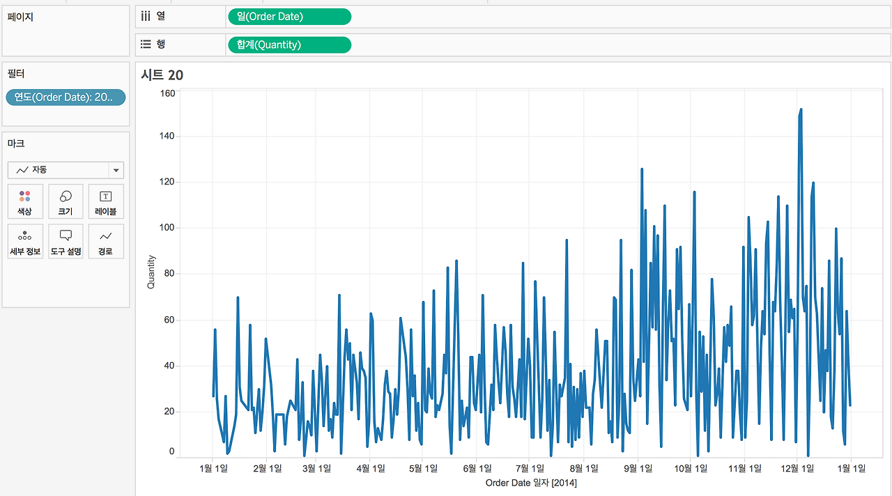892x496 pixels.
Task: Select the 합계(Quantity) pill on rows
Action: pos(289,45)
